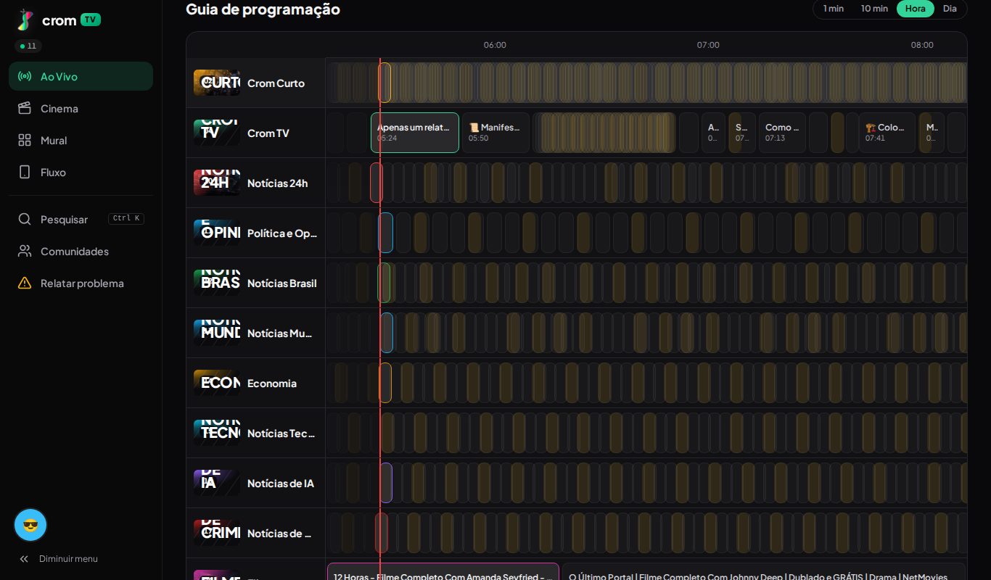Screen dimensions: 991x580
Task: Switch the guide zoom to 1 min
Action: (834, 9)
